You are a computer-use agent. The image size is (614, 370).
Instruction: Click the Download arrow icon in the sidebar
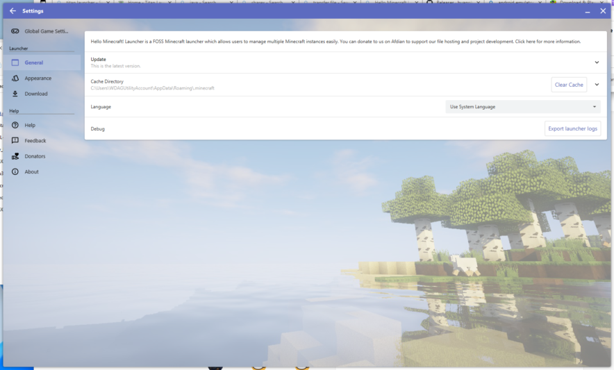tap(15, 94)
